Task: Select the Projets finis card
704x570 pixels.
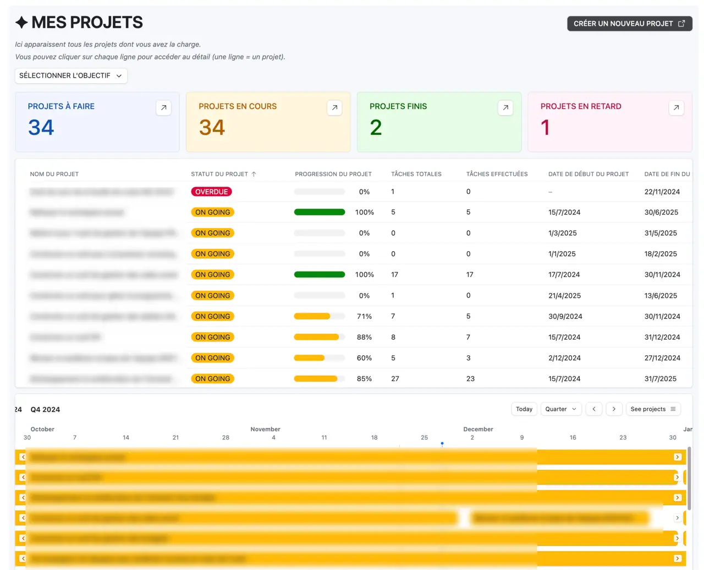Action: point(439,122)
